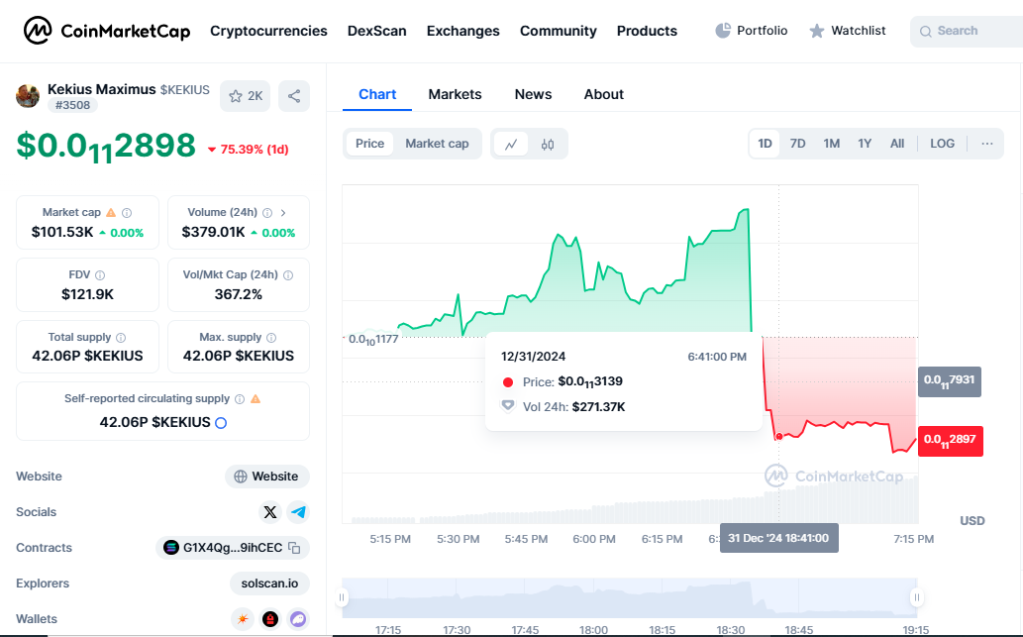Open Products nav menu
This screenshot has width=1023, height=637.
(x=648, y=31)
